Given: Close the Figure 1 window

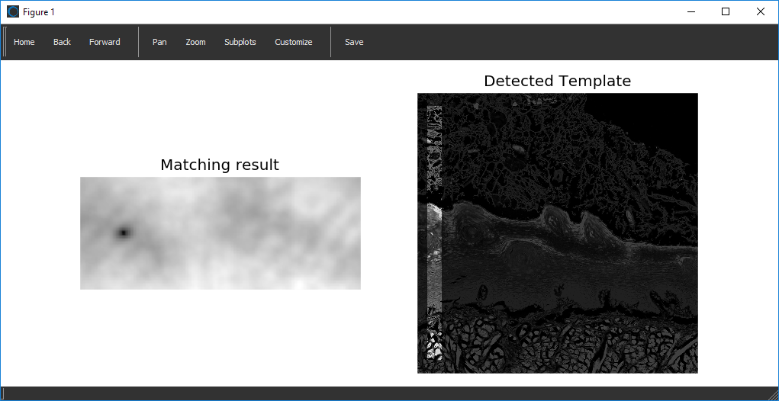Looking at the screenshot, I should point(761,11).
